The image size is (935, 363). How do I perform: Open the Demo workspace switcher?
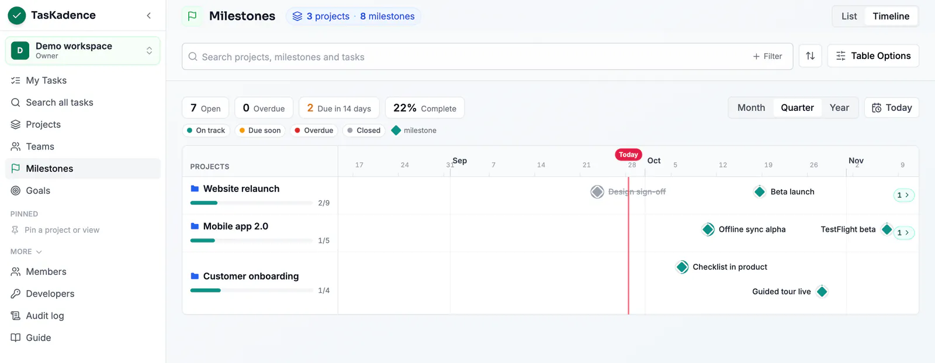pyautogui.click(x=82, y=51)
